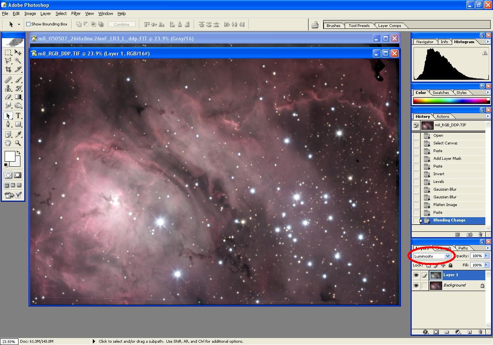Click the foreground color swatch
Screen dimensions: 493x345
(x=10, y=156)
